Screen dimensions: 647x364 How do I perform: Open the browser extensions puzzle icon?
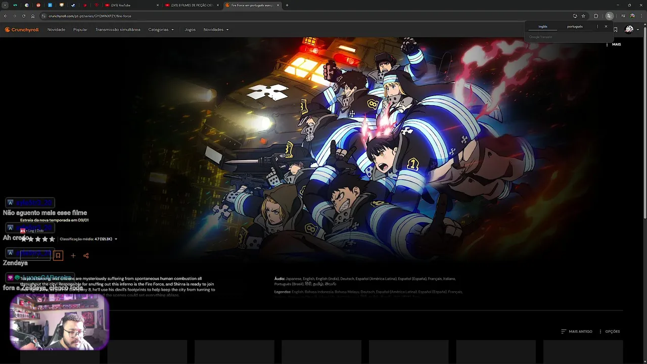(x=596, y=16)
